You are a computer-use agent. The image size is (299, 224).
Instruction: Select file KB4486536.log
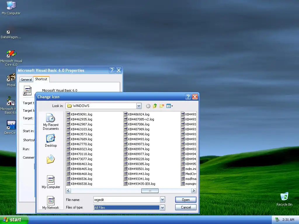(79, 179)
